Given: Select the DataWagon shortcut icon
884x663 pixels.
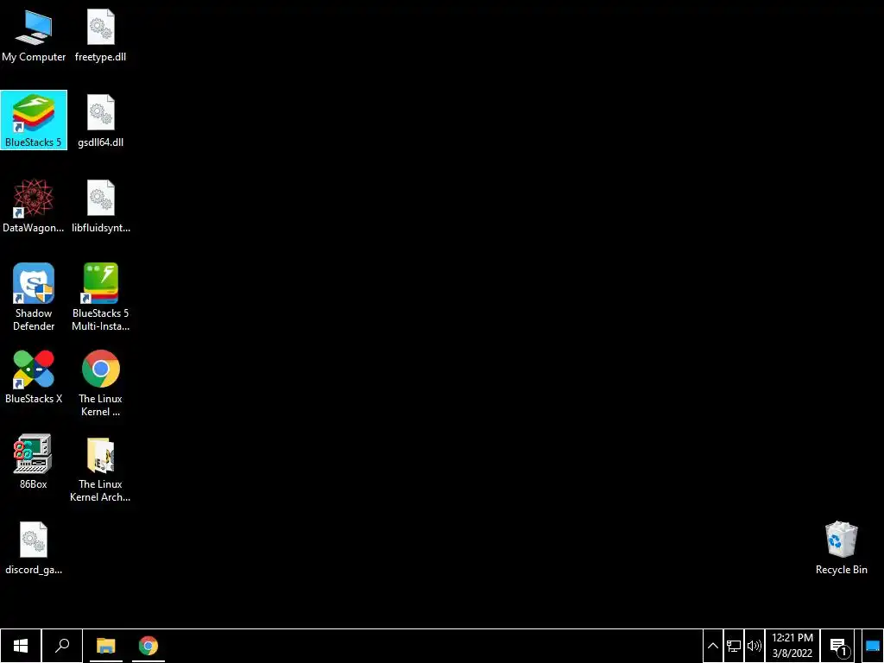Looking at the screenshot, I should [x=34, y=205].
